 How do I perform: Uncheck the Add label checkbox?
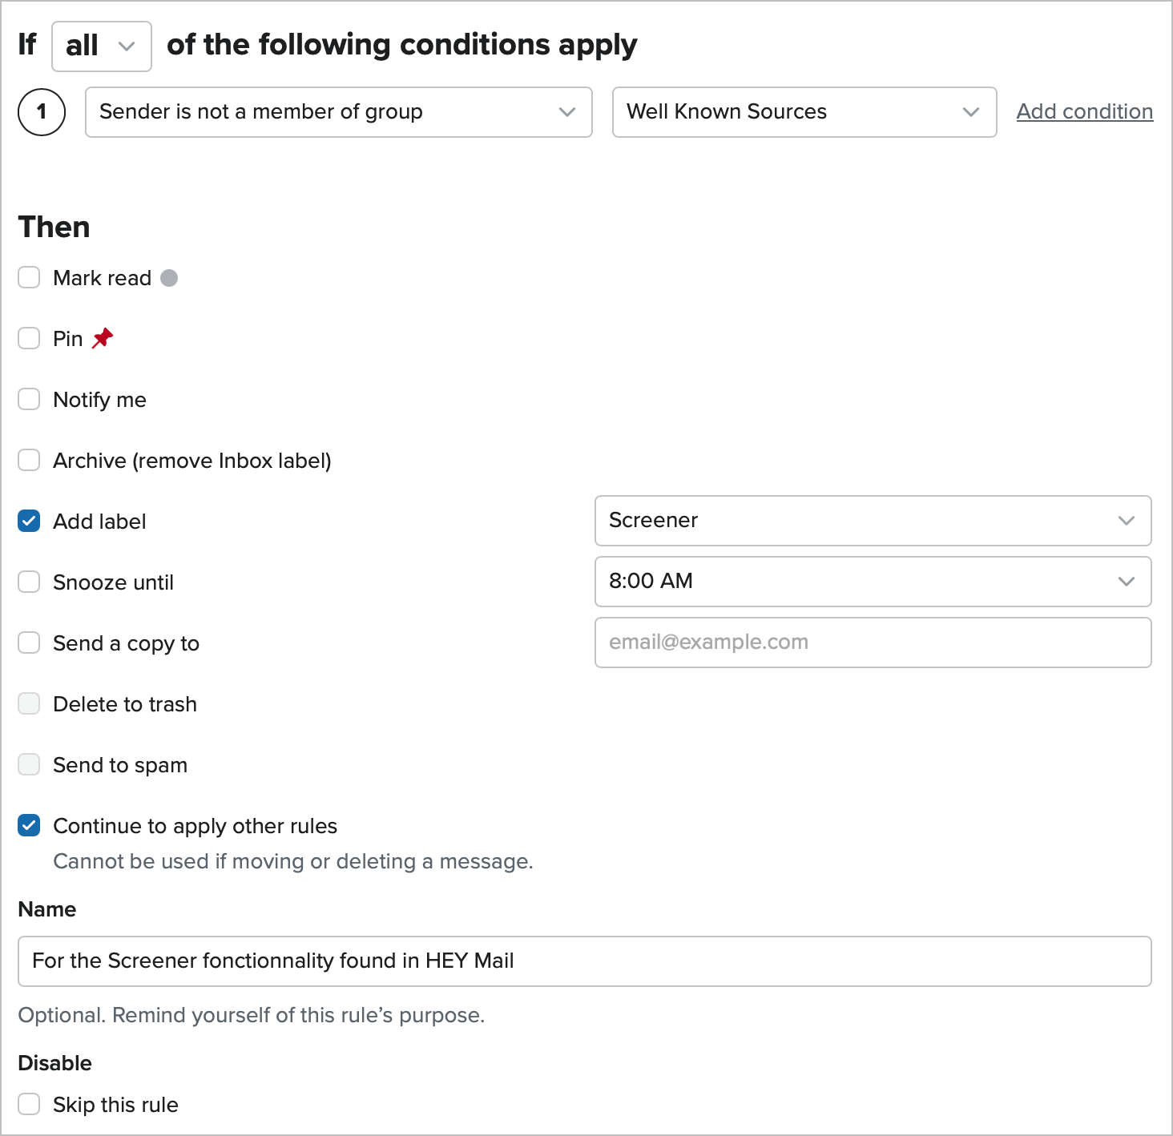click(x=30, y=522)
